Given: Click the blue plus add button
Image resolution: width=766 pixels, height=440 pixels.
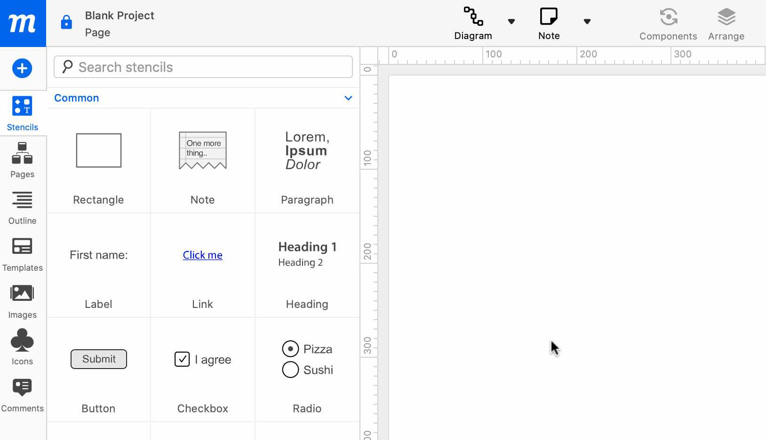Looking at the screenshot, I should (x=22, y=69).
